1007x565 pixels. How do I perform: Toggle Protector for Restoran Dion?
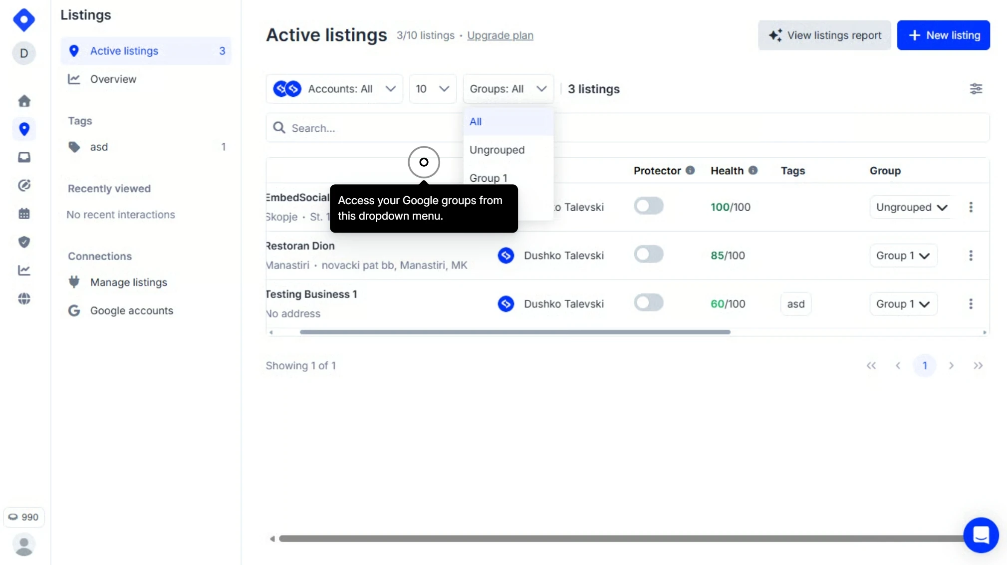tap(648, 254)
